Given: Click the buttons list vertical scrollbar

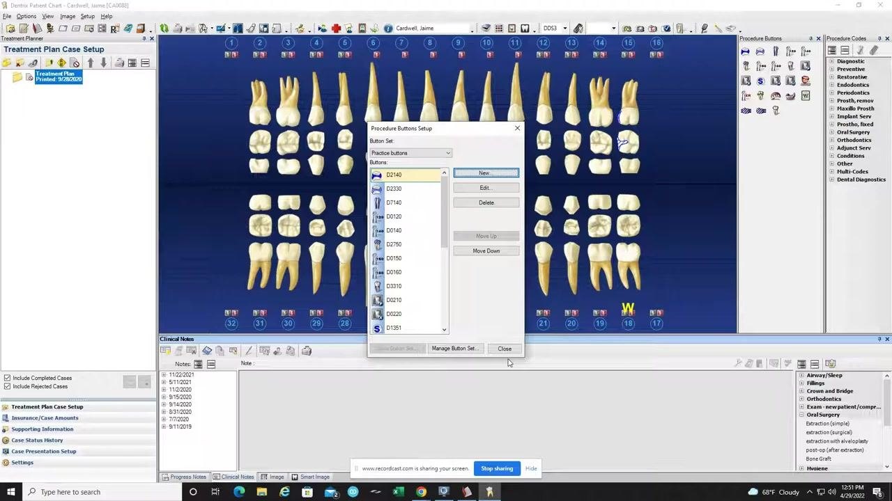Looking at the screenshot, I should pos(444,251).
